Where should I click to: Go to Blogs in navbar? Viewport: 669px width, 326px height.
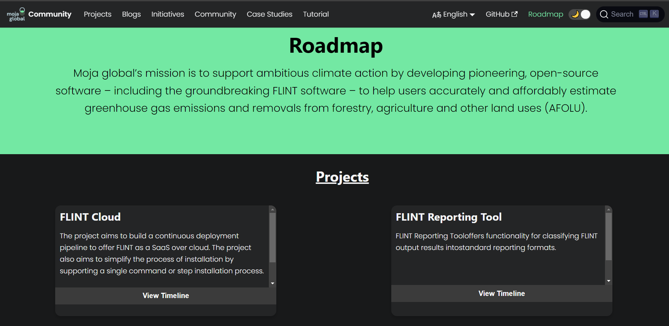click(x=131, y=14)
